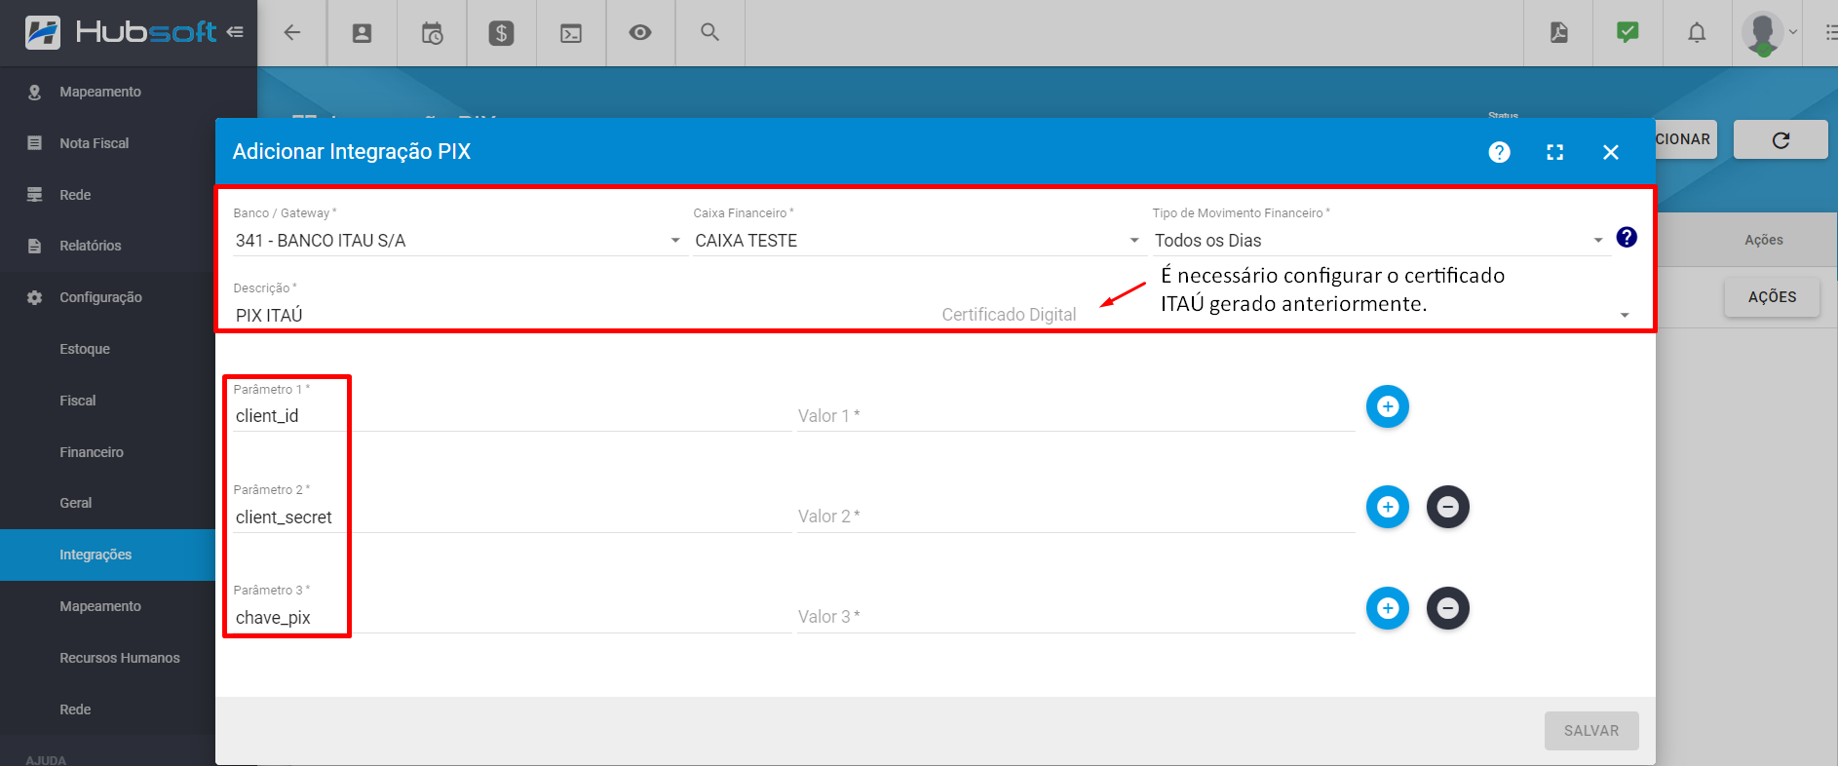Click the Descrição field PIX ITAÚ
1838x766 pixels.
[585, 315]
